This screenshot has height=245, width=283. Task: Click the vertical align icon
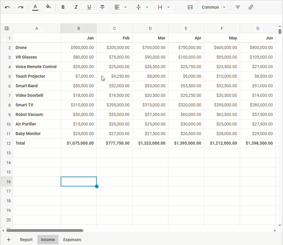coord(139,7)
